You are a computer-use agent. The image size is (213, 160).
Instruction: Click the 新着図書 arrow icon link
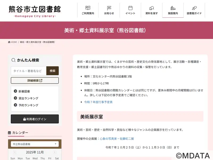tap(15, 91)
